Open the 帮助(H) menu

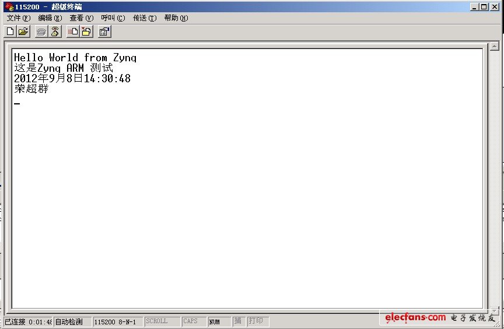pos(176,18)
